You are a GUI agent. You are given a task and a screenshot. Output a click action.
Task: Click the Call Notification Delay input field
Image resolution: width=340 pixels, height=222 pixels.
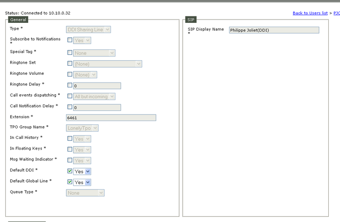pos(97,107)
